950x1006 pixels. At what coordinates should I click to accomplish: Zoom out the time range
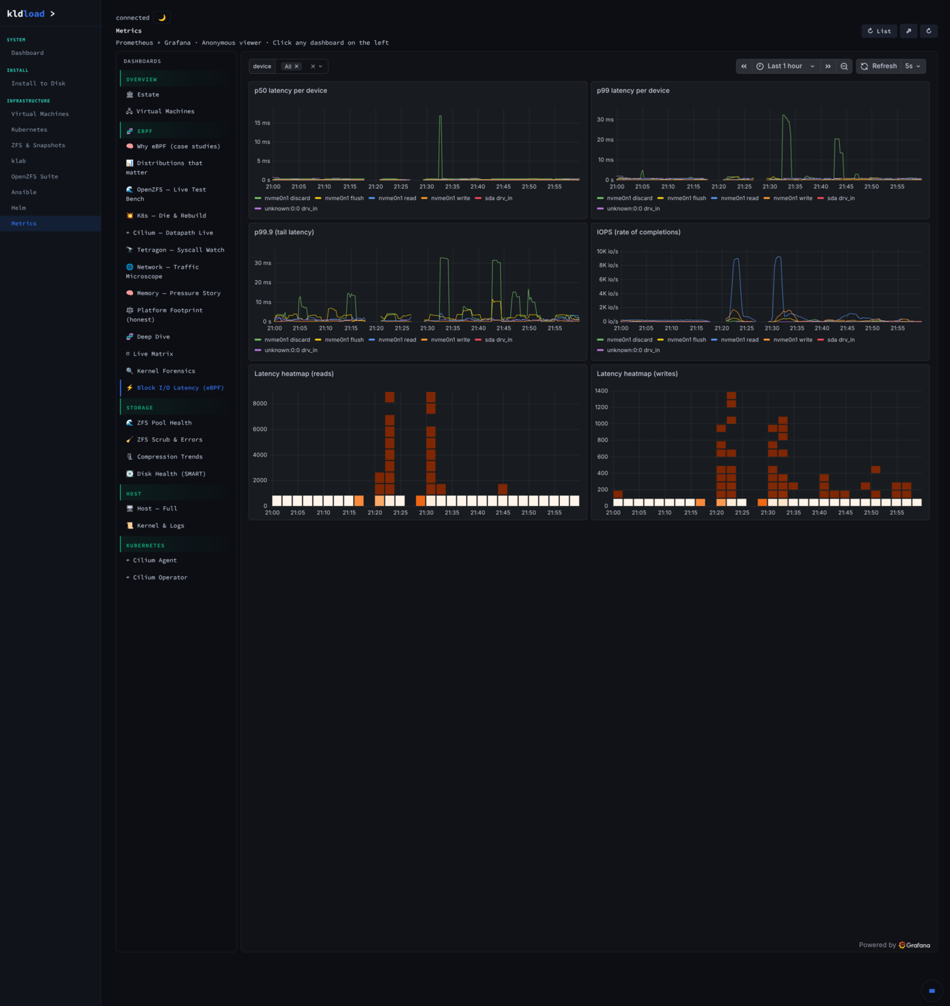coord(844,66)
